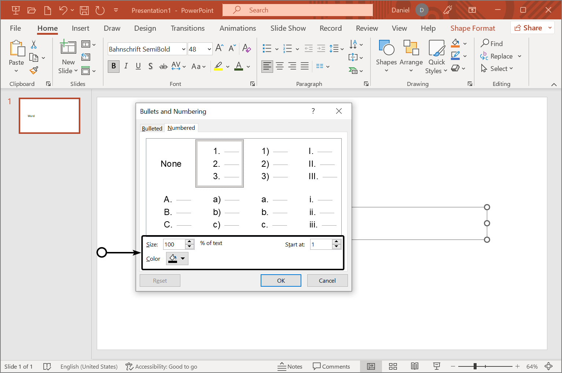The width and height of the screenshot is (562, 373).
Task: Click the Increase Font Size icon
Action: [x=219, y=48]
